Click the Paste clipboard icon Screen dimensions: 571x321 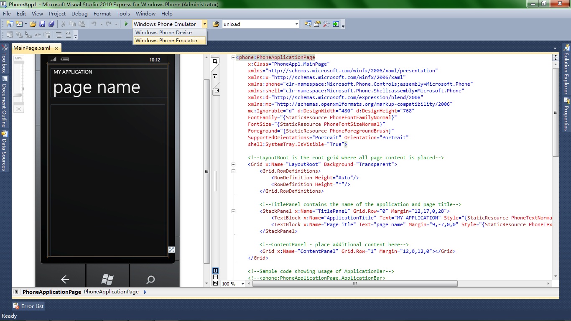pos(82,24)
